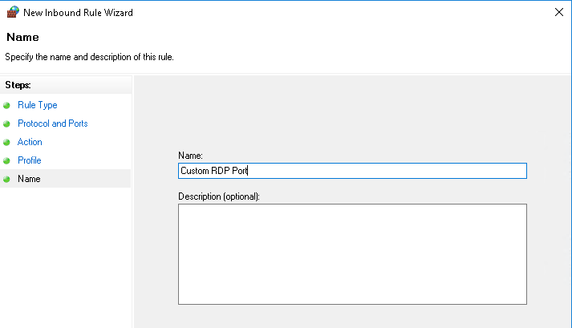
Task: Close the New Inbound Rule Wizard window
Action: click(558, 13)
